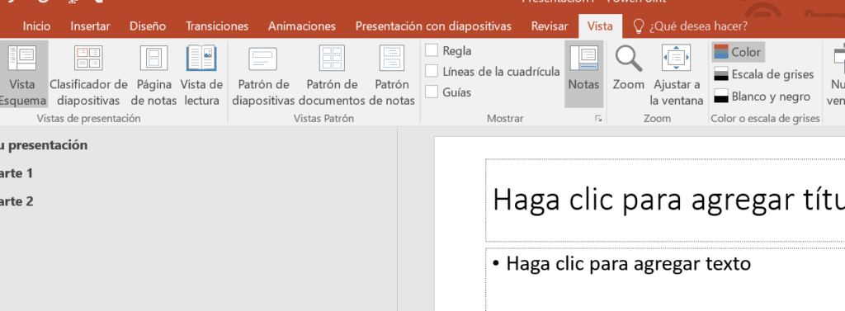
Task: Click Ajustar a la ventana
Action: pos(677,74)
